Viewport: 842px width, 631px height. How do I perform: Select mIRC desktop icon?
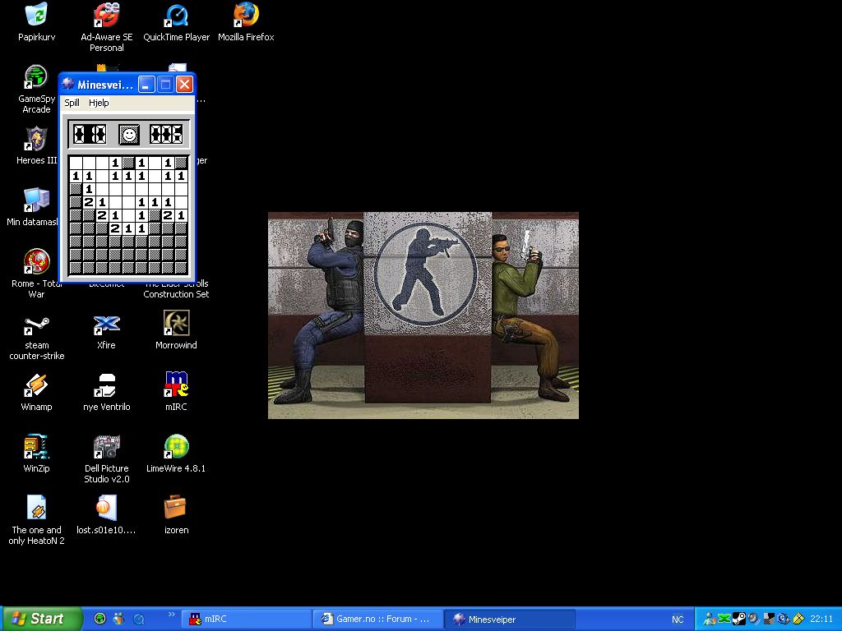[x=176, y=392]
